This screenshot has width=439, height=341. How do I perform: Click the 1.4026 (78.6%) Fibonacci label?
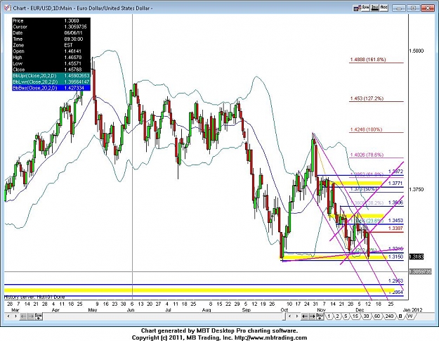click(x=367, y=155)
